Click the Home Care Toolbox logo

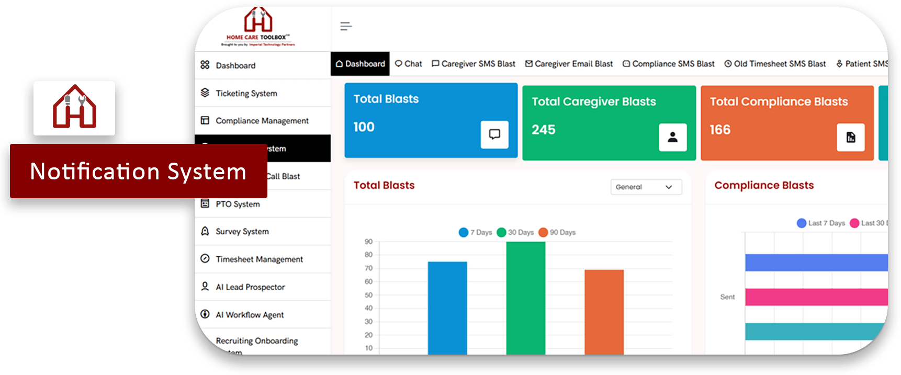coord(258,26)
